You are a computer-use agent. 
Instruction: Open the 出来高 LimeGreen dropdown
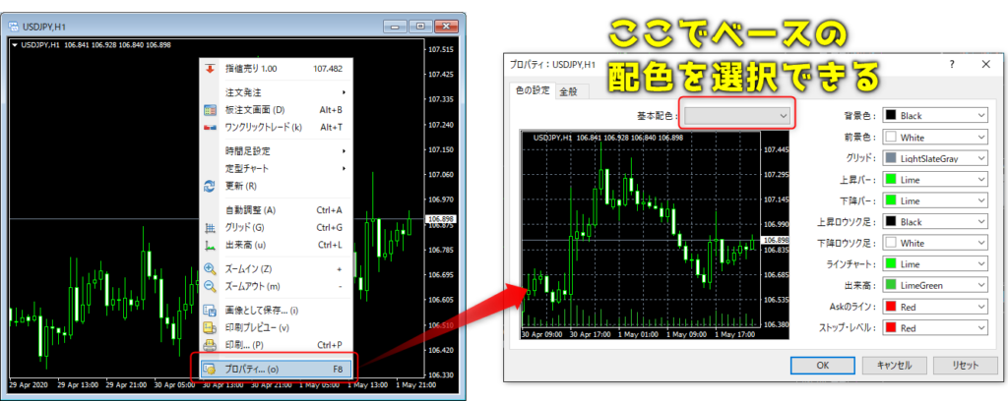[935, 285]
